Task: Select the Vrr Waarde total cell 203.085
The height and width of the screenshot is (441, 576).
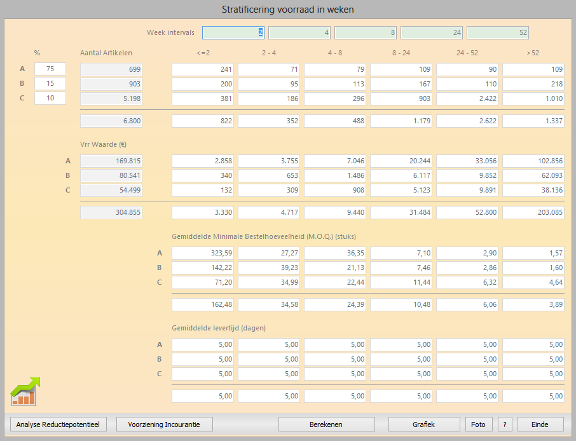Action: point(533,213)
